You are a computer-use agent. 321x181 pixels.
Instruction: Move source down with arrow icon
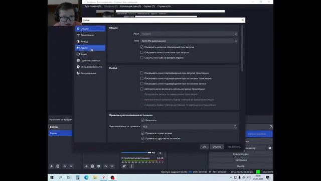click(112, 166)
